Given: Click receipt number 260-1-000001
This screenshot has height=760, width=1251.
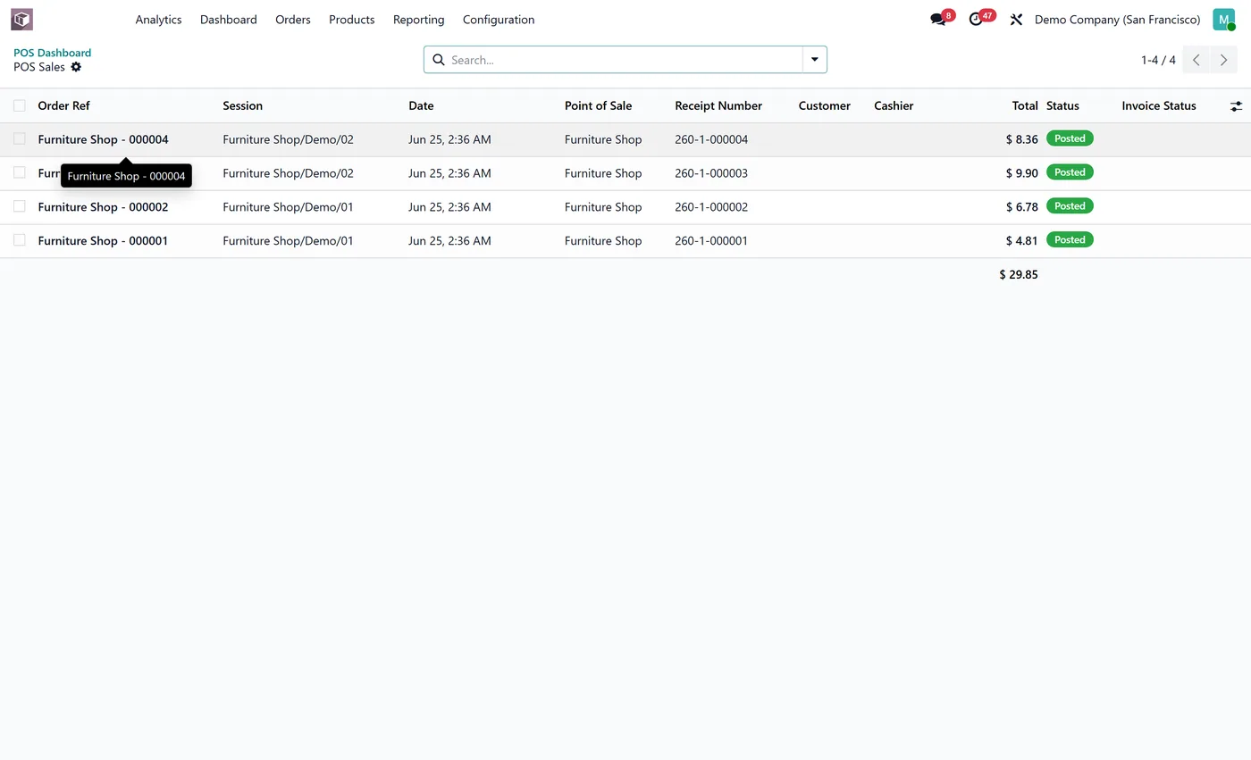Looking at the screenshot, I should pos(711,240).
